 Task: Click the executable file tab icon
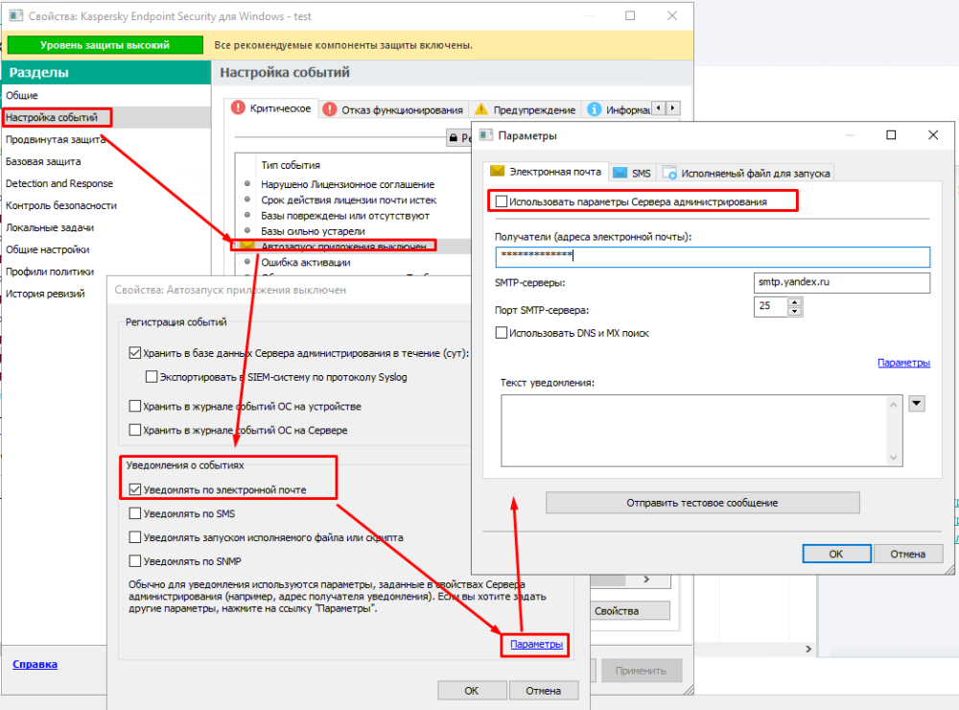669,174
